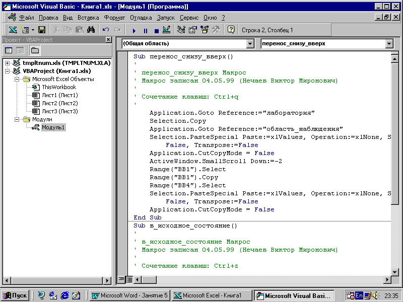This screenshot has width=403, height=302.
Task: Switch to Procedure View button
Action: coord(121,279)
